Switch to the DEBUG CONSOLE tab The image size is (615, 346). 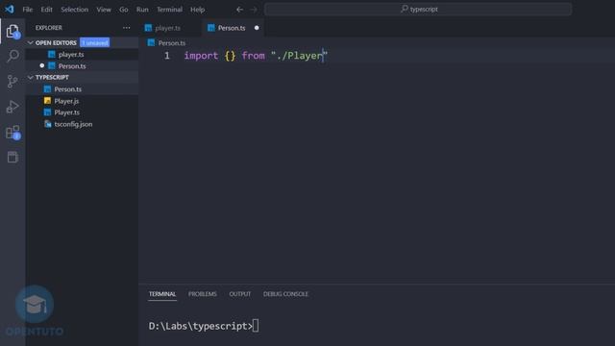[x=285, y=294]
